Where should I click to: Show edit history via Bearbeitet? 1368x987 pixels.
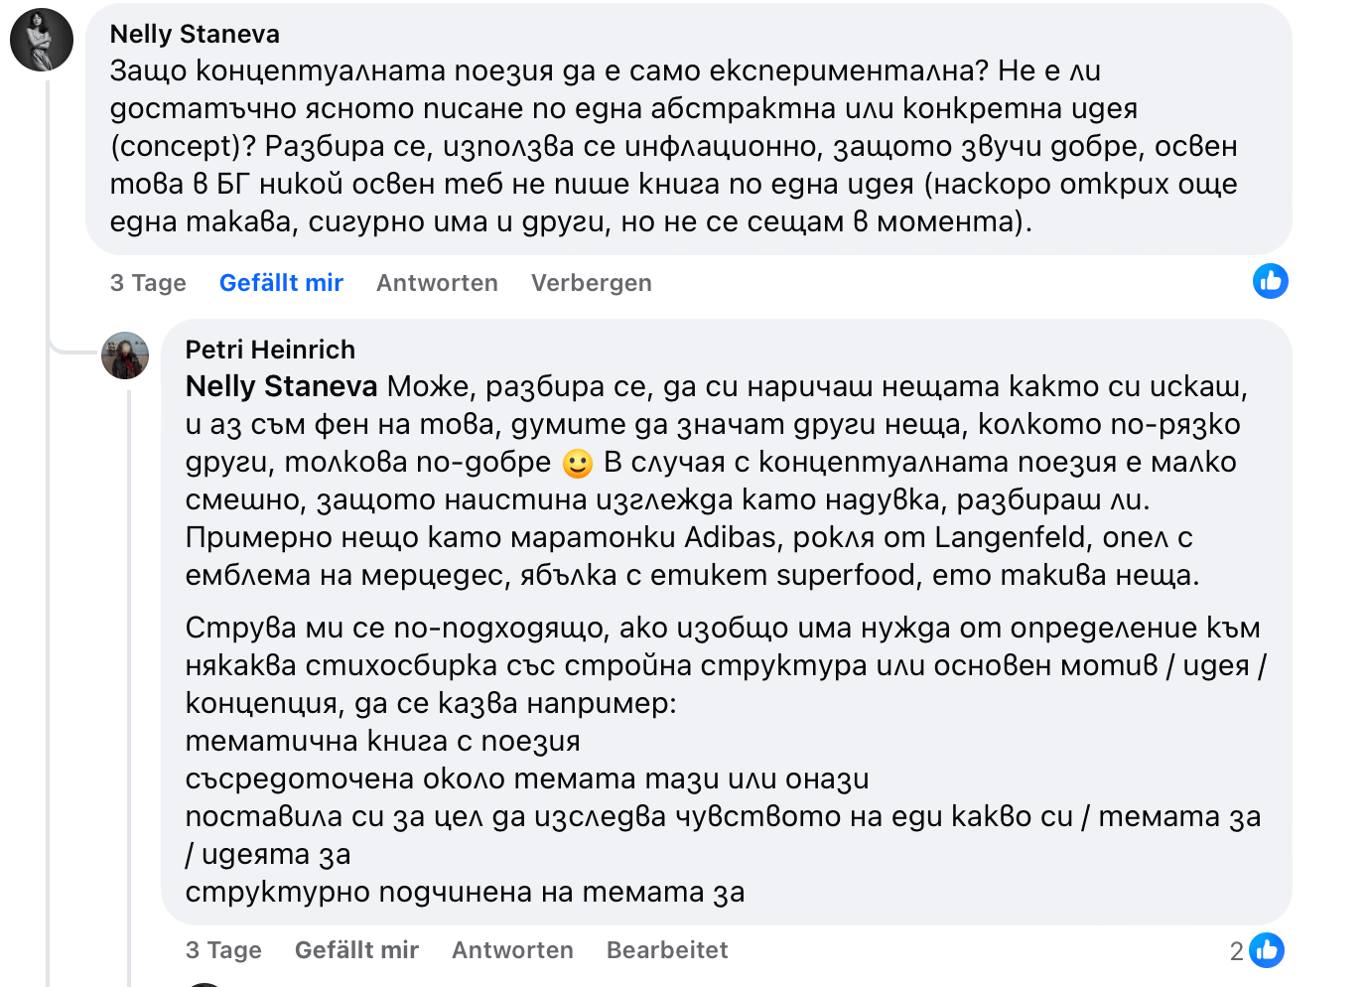tap(667, 950)
